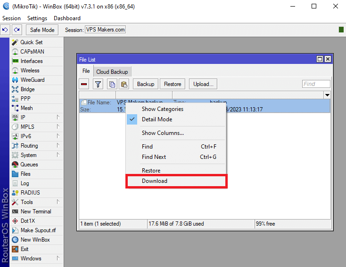Open the column dropdown arrow in File List
This screenshot has width=346, height=267.
click(327, 95)
